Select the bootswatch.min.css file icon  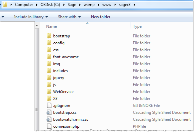[49, 119]
